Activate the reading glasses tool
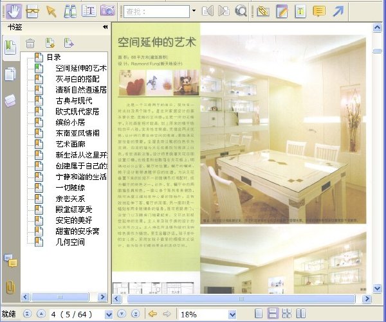The width and height of the screenshot is (386, 322). pos(32,12)
